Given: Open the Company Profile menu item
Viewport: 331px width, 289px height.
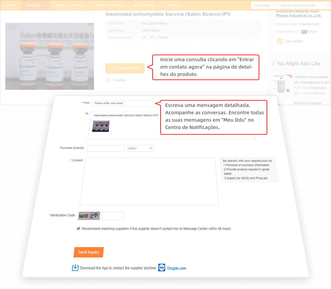Looking at the screenshot, I should click(x=108, y=5).
